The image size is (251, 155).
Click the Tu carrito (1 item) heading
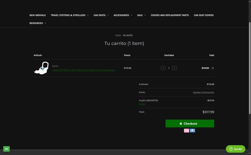tap(124, 43)
